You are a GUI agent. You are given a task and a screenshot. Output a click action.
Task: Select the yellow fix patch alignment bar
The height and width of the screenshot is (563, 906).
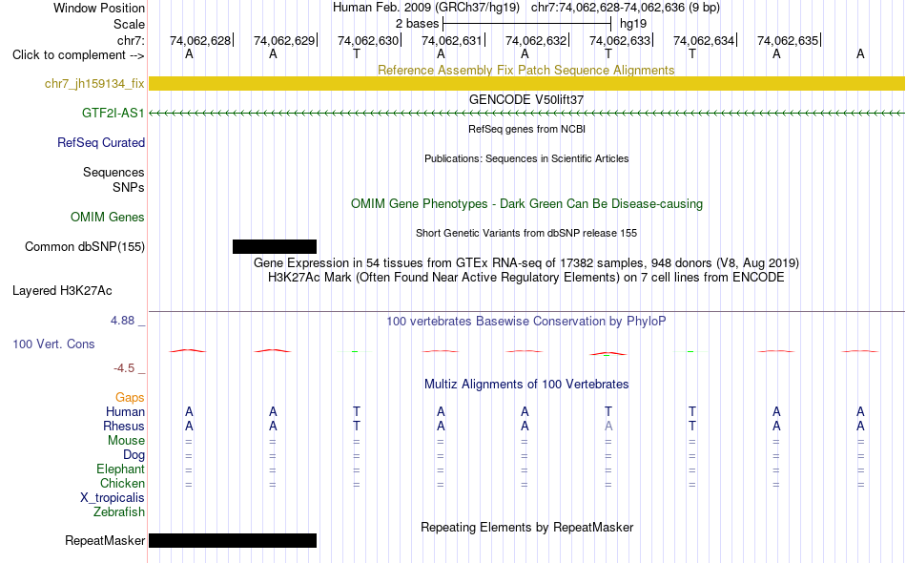[x=526, y=84]
